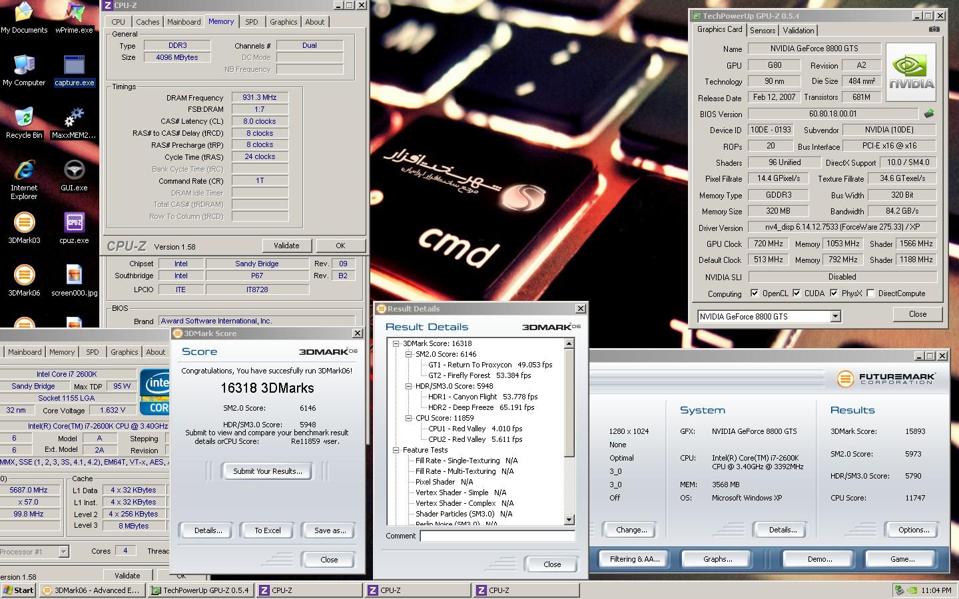
Task: Click the Futuremark Corporation logo
Action: pos(886,379)
